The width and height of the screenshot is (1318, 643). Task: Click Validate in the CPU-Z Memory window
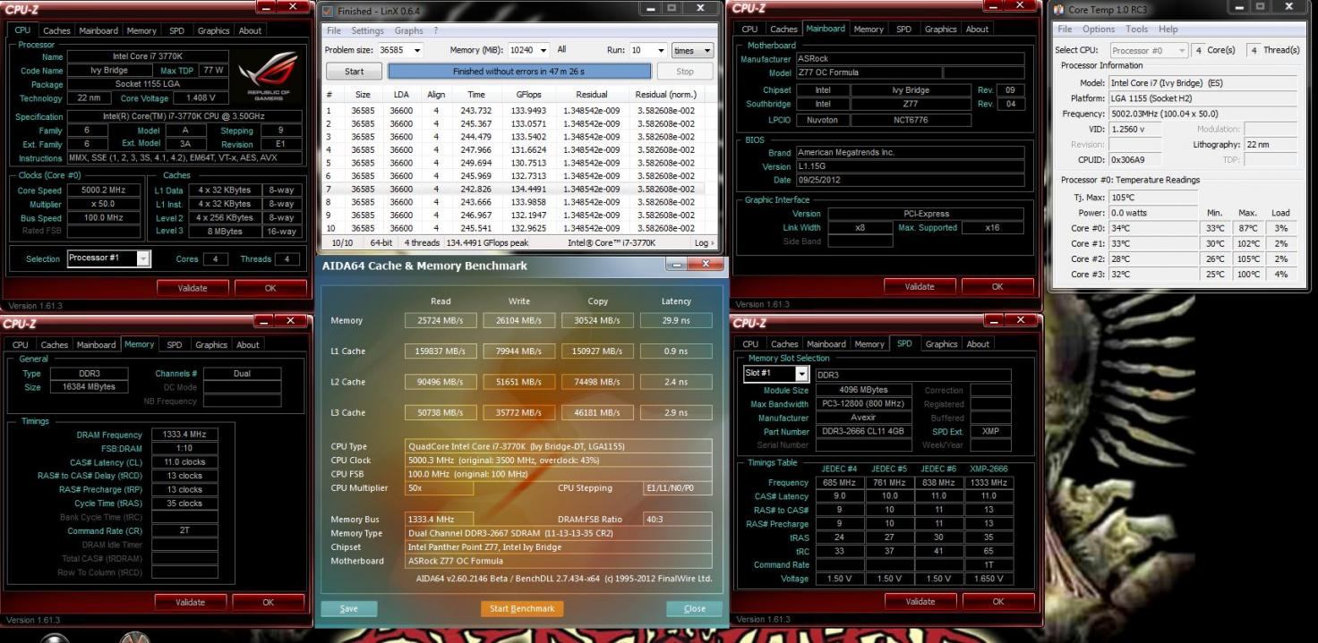[191, 603]
